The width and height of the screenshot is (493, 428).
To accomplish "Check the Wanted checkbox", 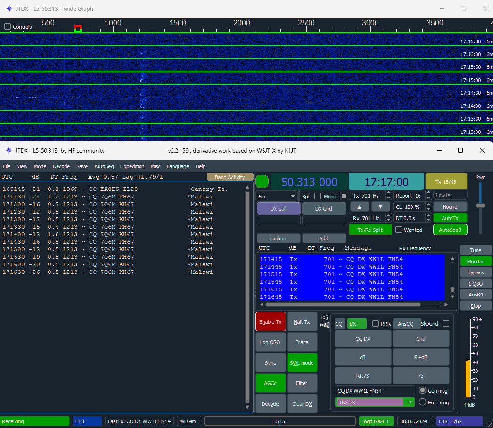I will [x=399, y=230].
